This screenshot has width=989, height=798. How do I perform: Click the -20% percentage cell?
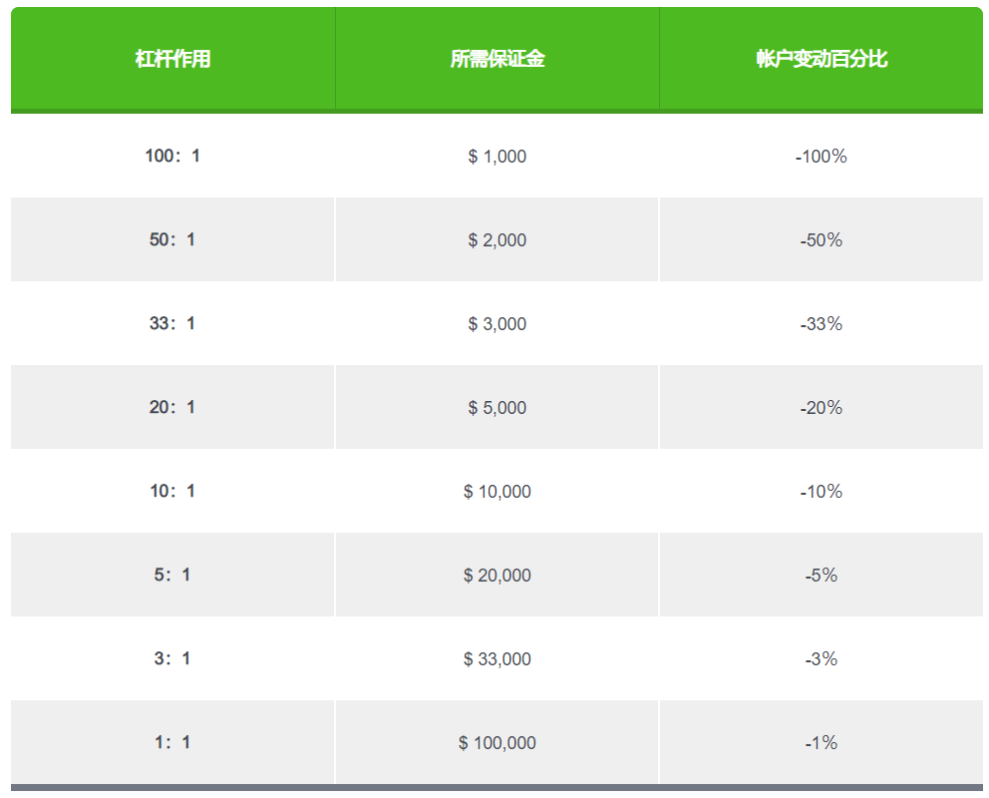[x=822, y=407]
